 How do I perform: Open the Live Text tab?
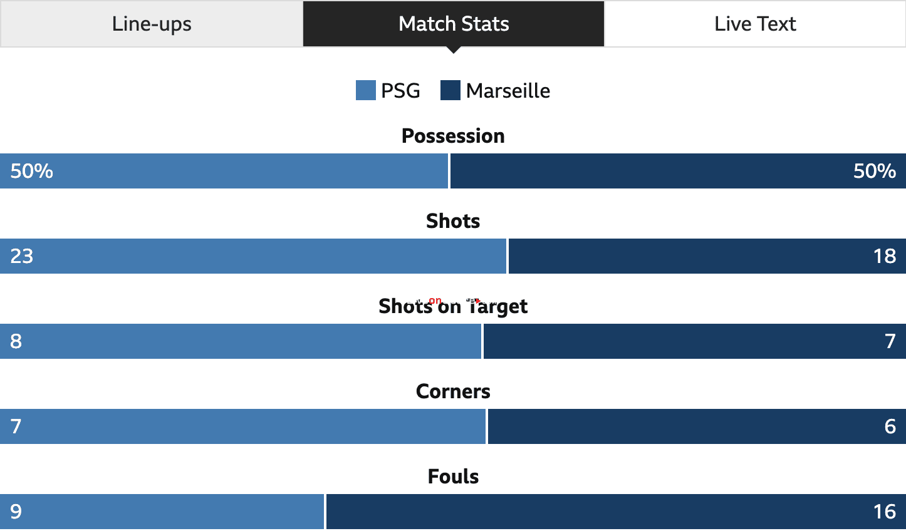(x=755, y=24)
